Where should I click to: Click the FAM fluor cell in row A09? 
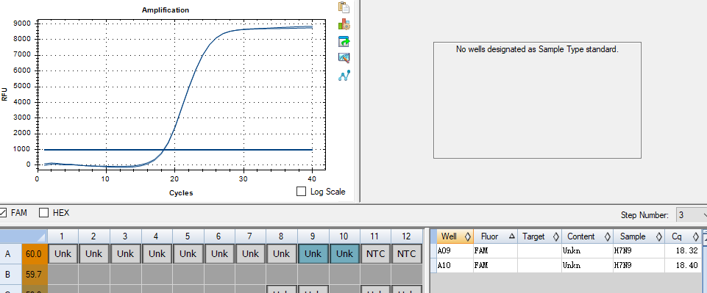coord(495,250)
